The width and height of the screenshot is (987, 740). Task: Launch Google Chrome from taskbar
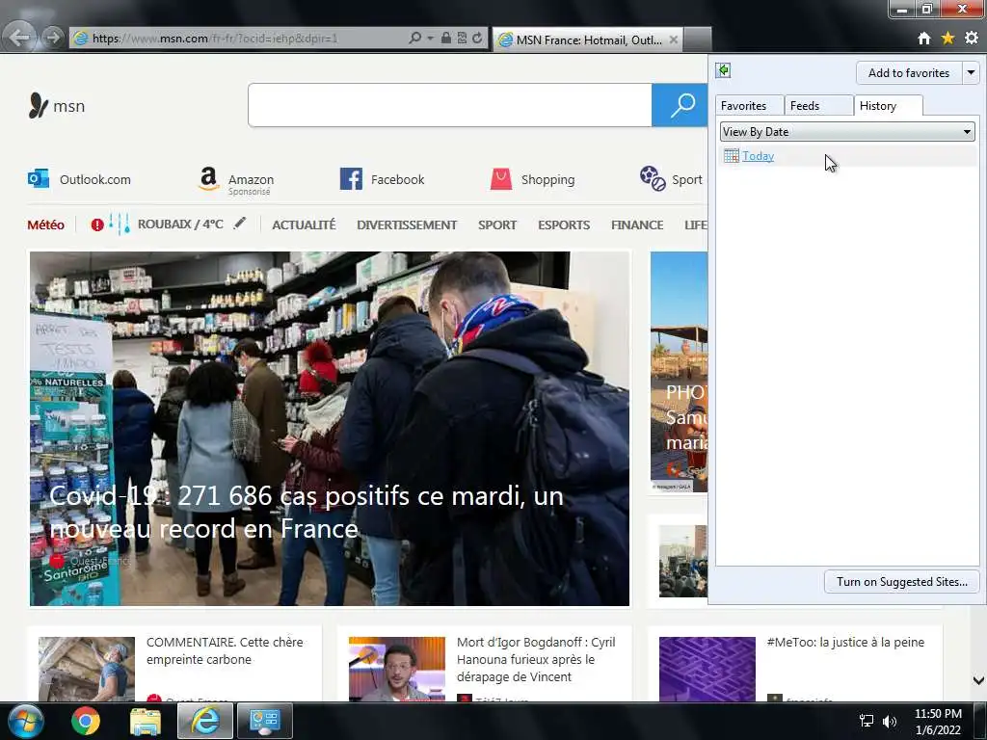pyautogui.click(x=86, y=721)
